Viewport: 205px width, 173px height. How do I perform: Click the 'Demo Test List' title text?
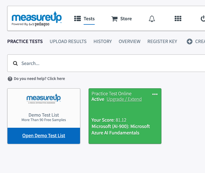44,115
